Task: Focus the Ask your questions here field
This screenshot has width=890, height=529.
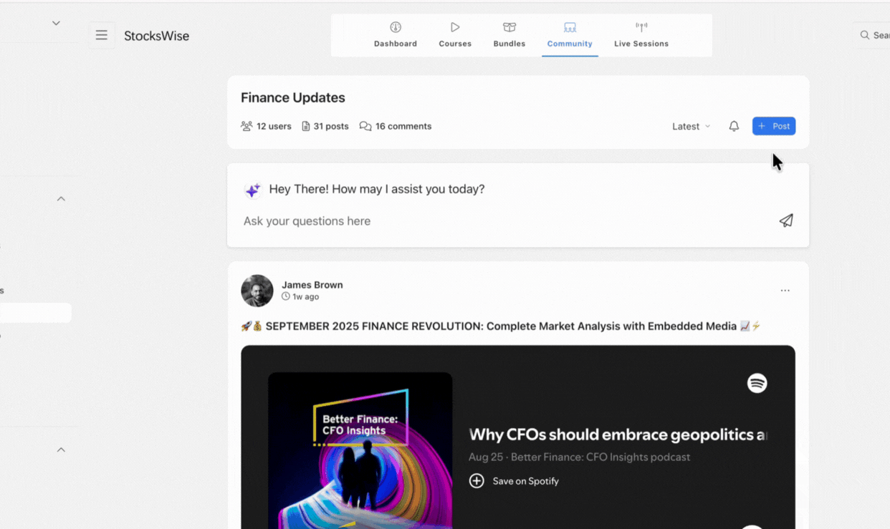Action: click(505, 221)
